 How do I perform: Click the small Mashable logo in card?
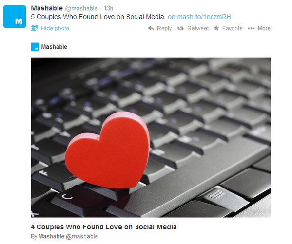pos(35,47)
